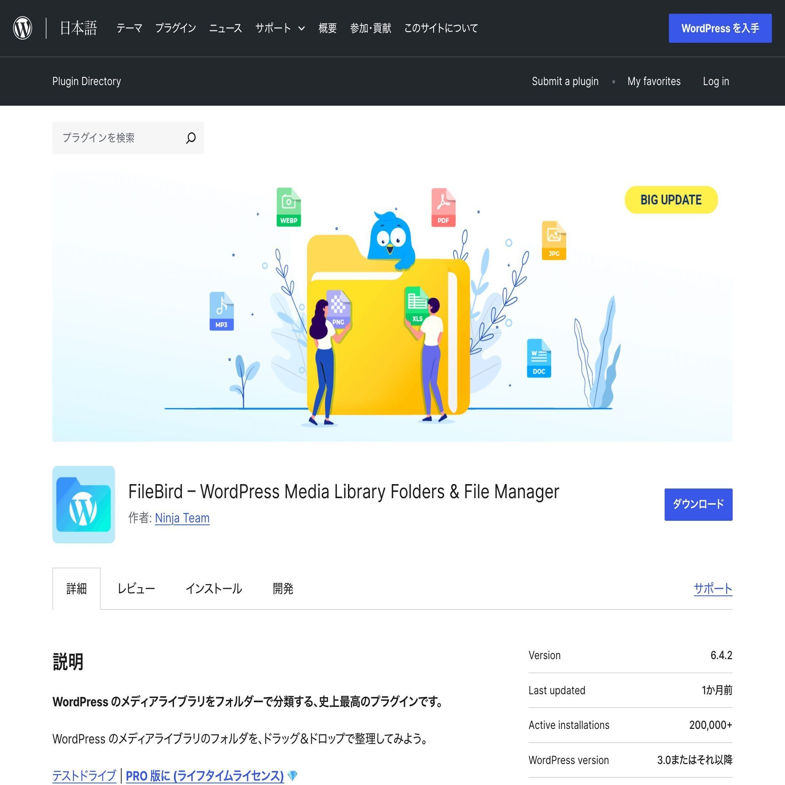Click the PDF file icon in banner

443,207
